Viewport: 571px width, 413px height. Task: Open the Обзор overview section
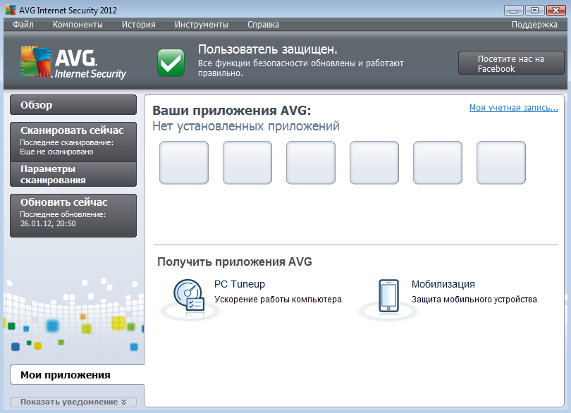(x=73, y=105)
